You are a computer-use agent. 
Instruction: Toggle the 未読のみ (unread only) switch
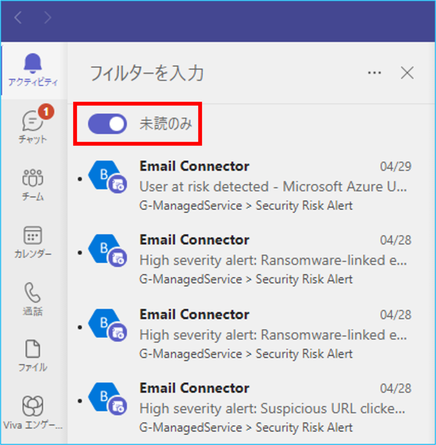click(107, 124)
